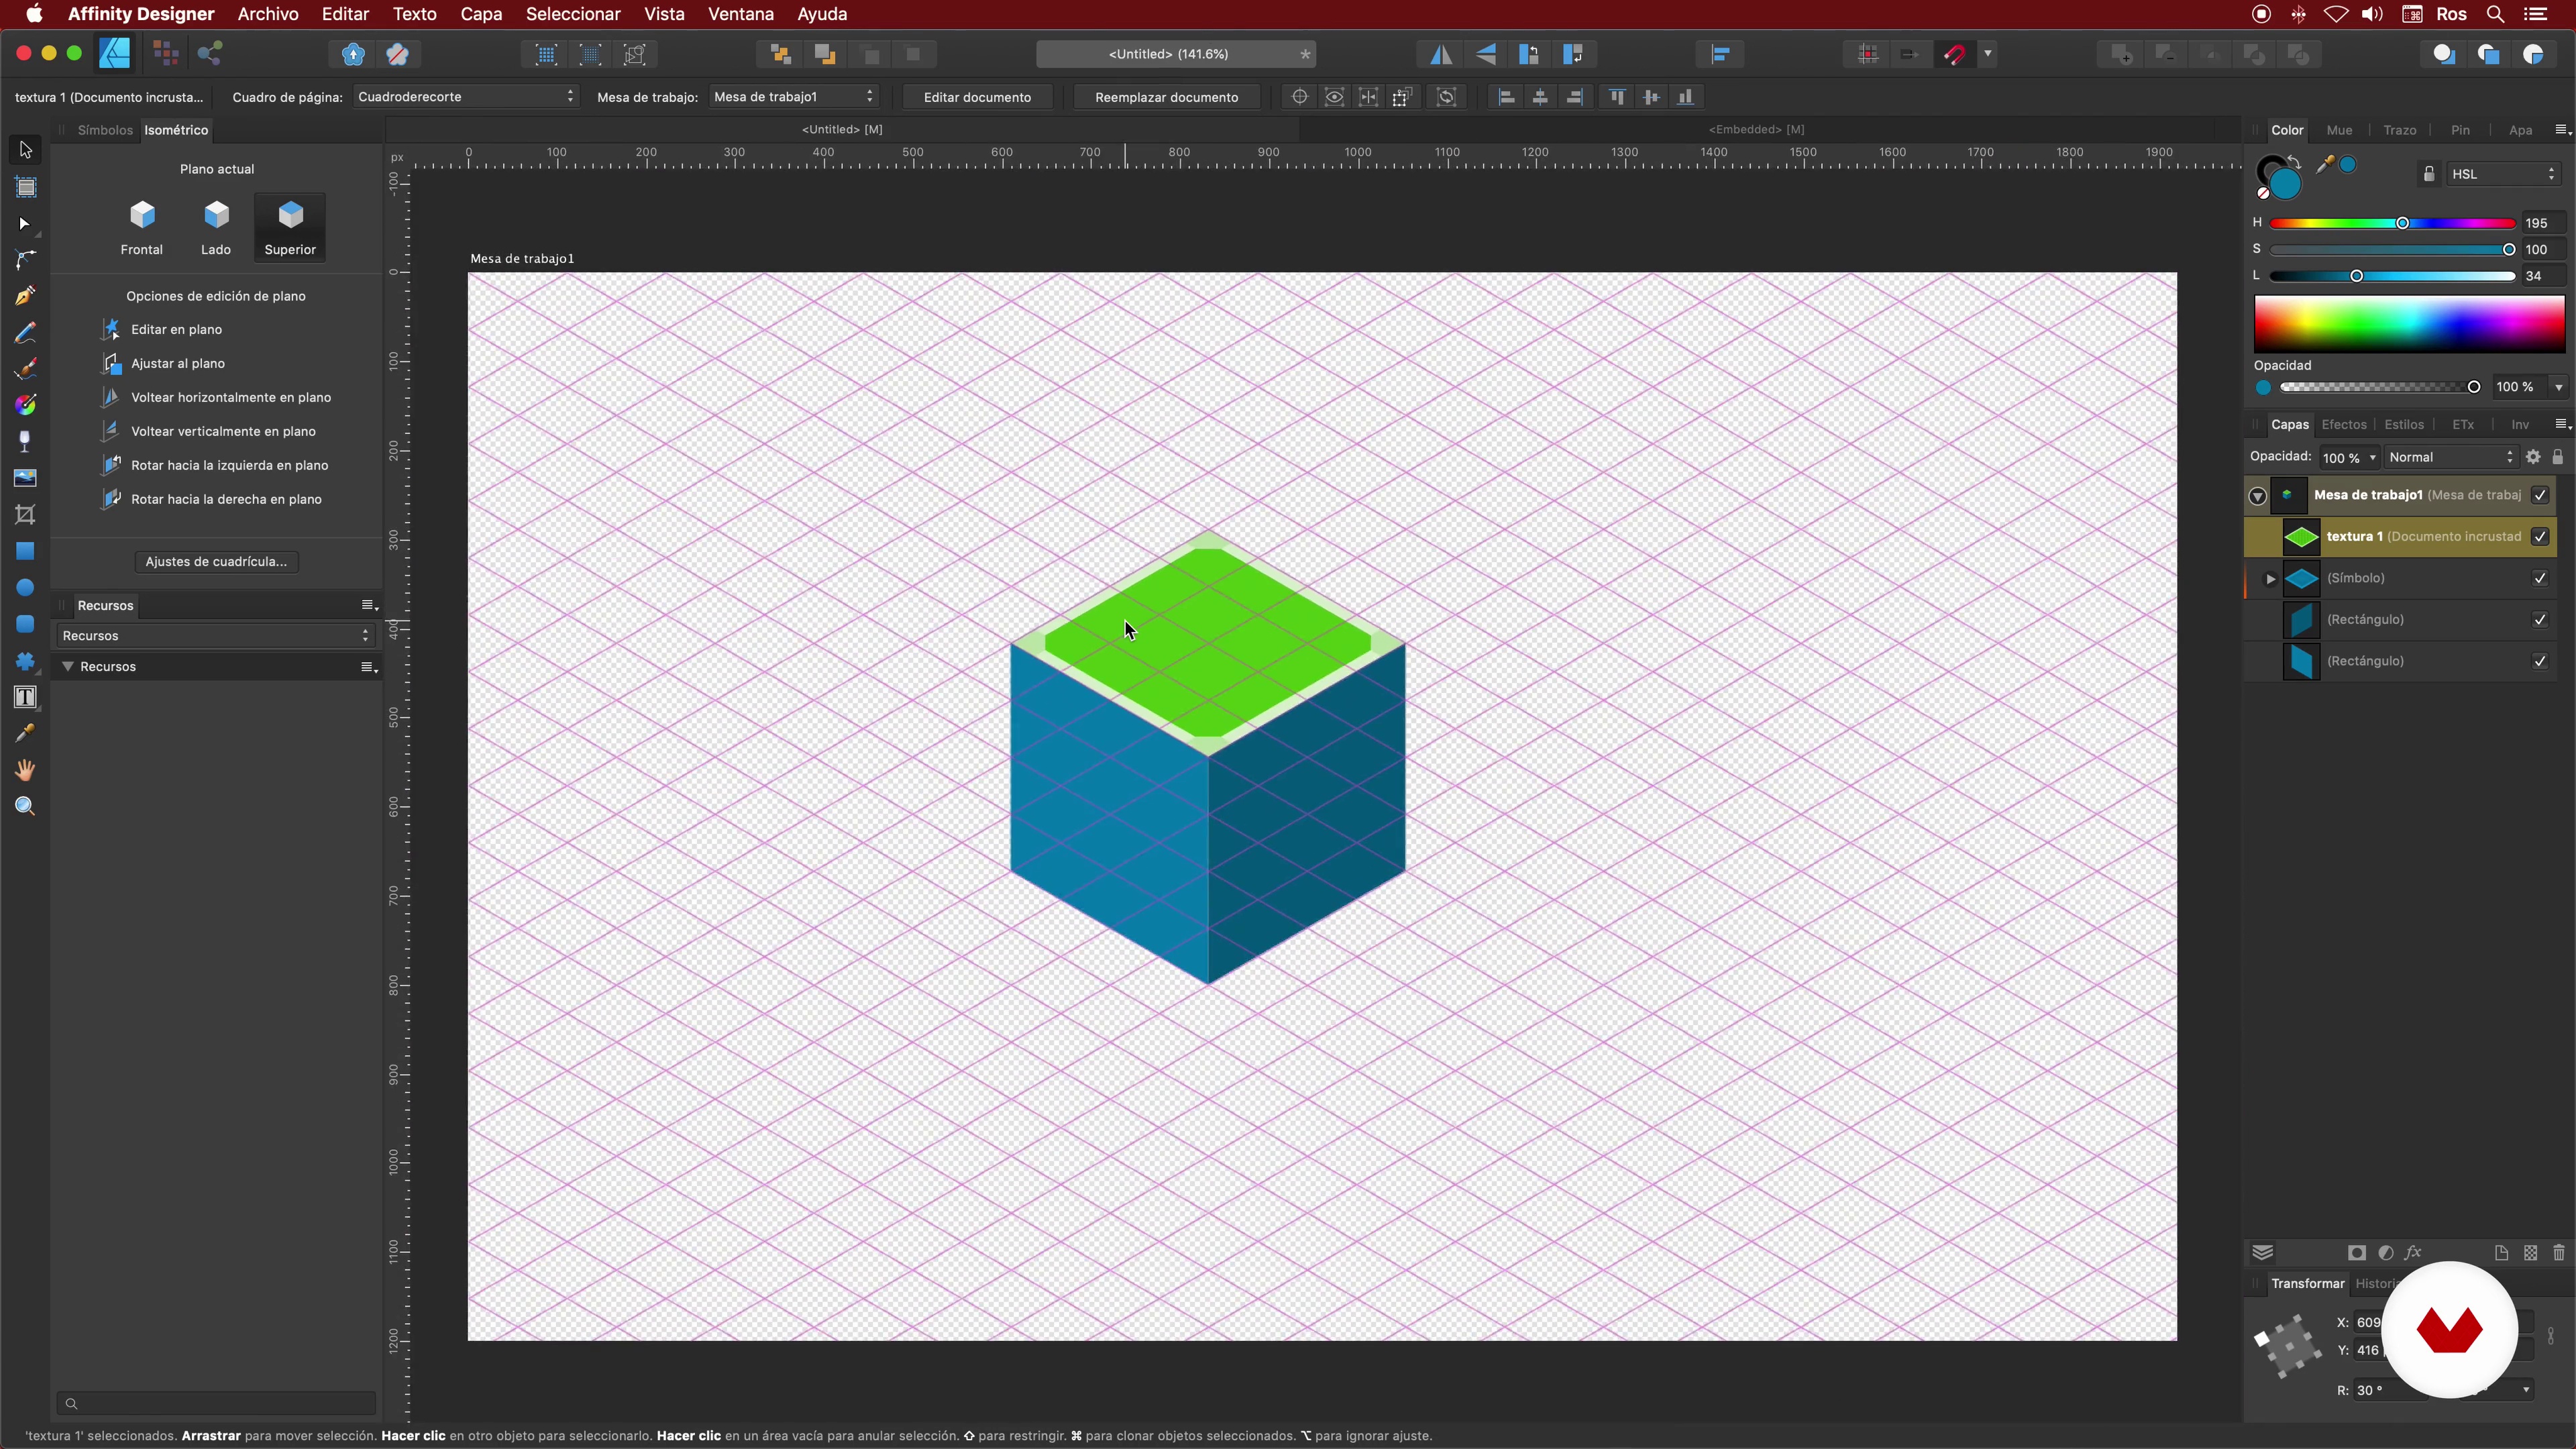Choose the Superior plane
The height and width of the screenshot is (1449, 2576).
tap(290, 227)
